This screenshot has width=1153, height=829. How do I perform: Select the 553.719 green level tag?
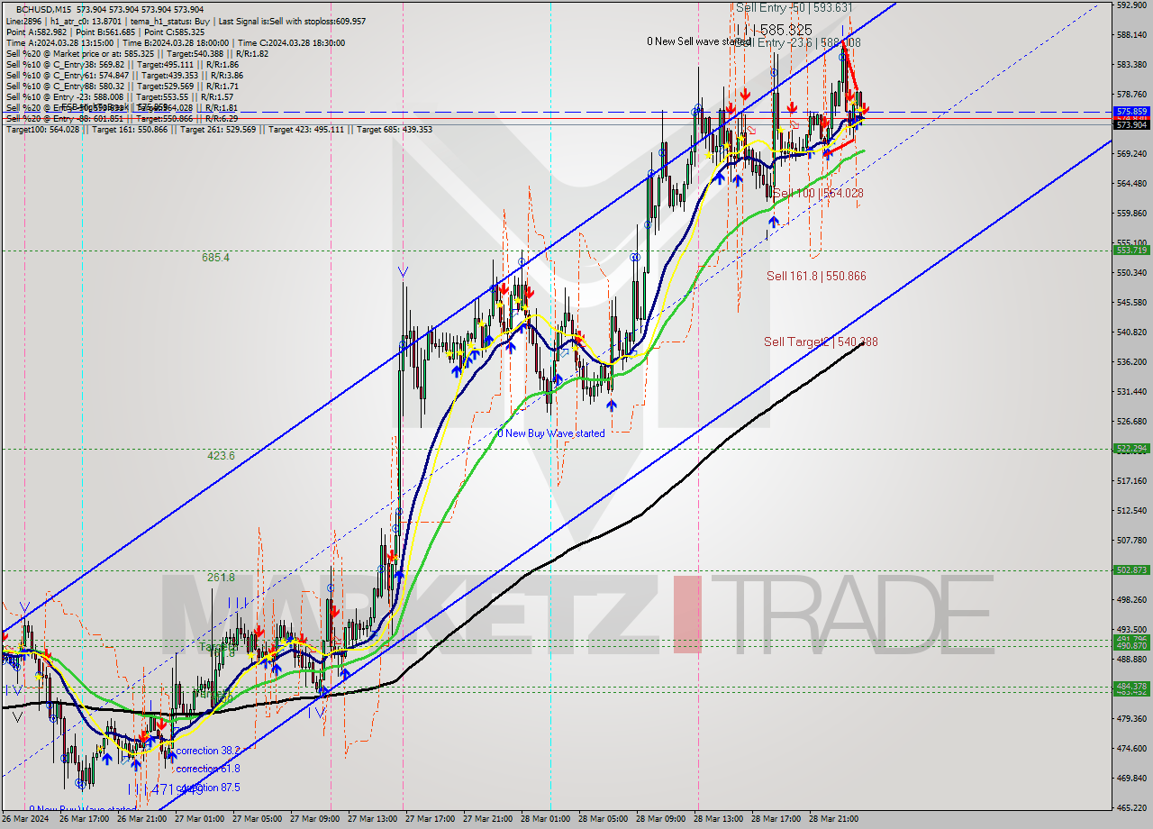[x=1131, y=250]
